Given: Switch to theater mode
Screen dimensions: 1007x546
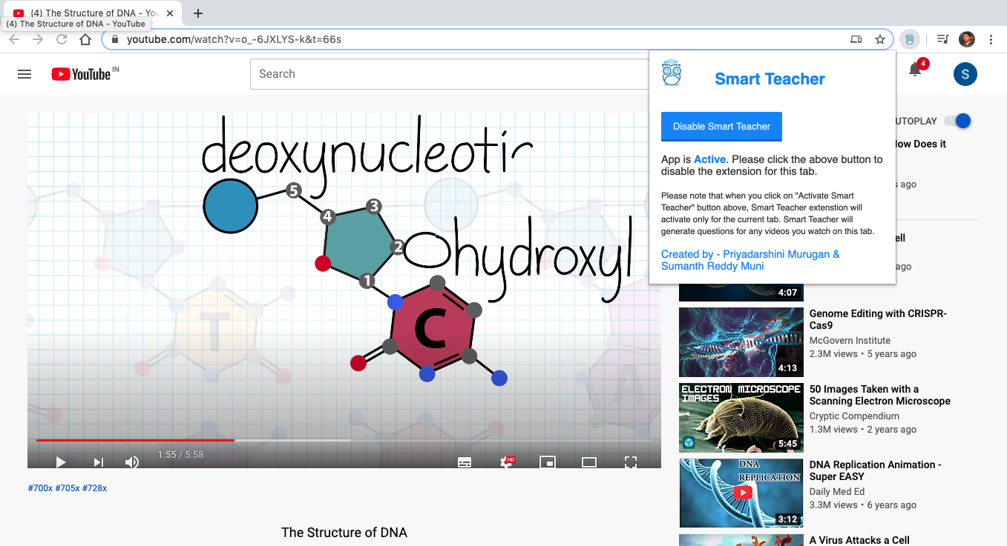Looking at the screenshot, I should pyautogui.click(x=589, y=462).
